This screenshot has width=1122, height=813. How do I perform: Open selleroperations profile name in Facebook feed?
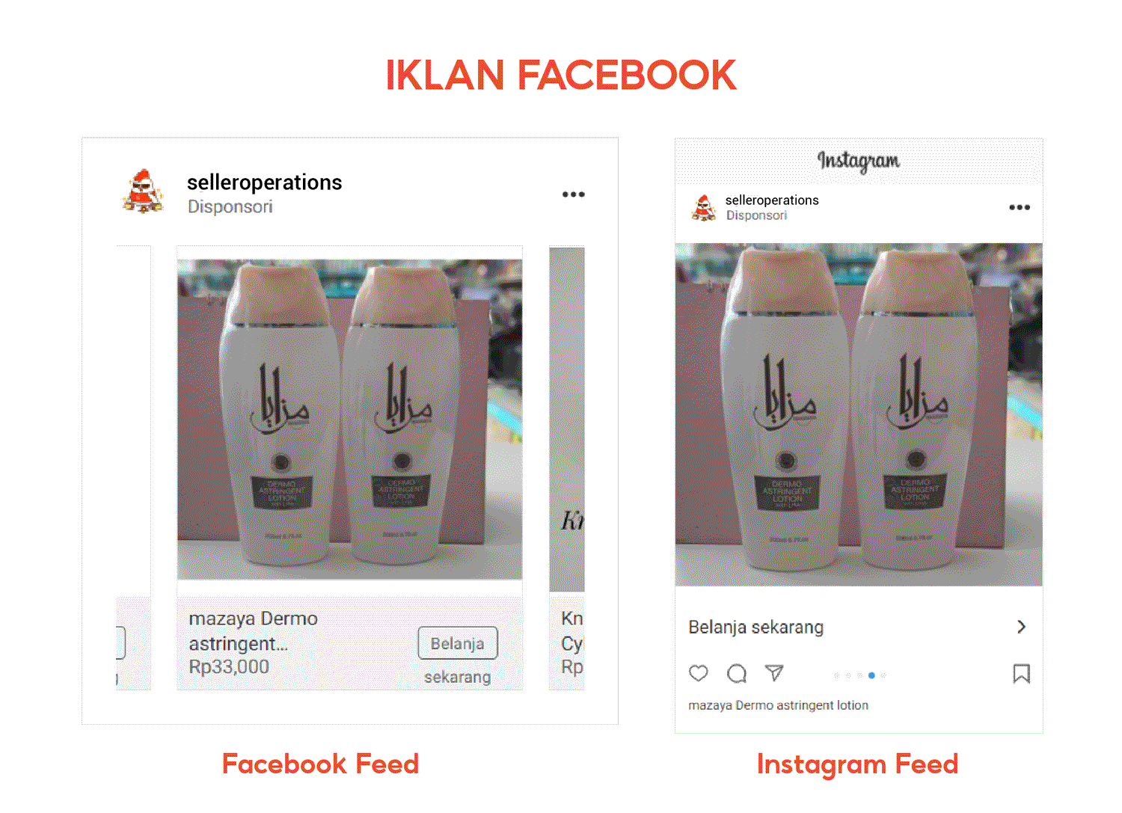264,182
